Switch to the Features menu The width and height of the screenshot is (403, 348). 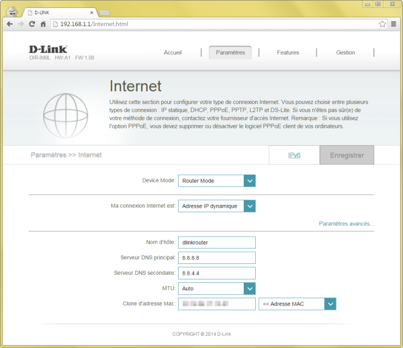click(287, 52)
